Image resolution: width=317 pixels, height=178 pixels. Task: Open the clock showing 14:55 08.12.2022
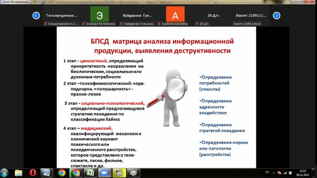tap(303, 173)
